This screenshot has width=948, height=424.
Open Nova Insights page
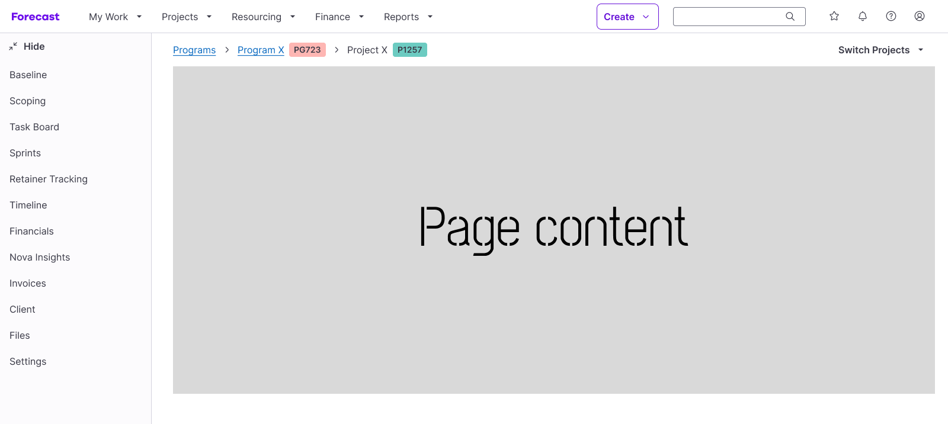point(40,257)
